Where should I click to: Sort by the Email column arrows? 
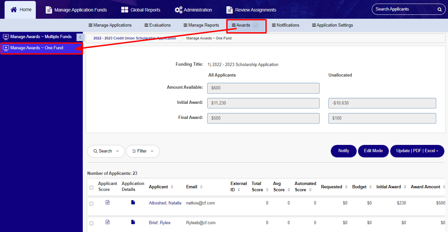tap(201, 187)
